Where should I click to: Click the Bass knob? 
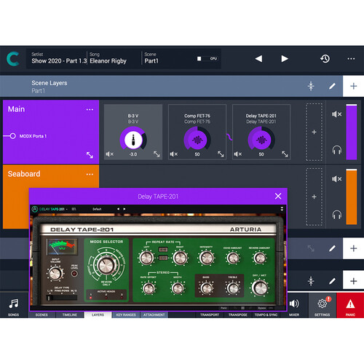(x=206, y=288)
